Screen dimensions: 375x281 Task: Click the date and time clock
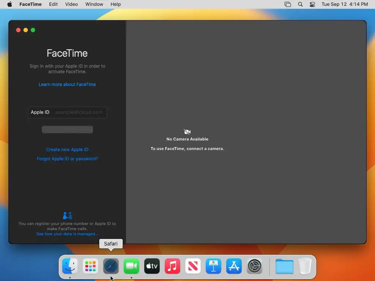(x=345, y=4)
